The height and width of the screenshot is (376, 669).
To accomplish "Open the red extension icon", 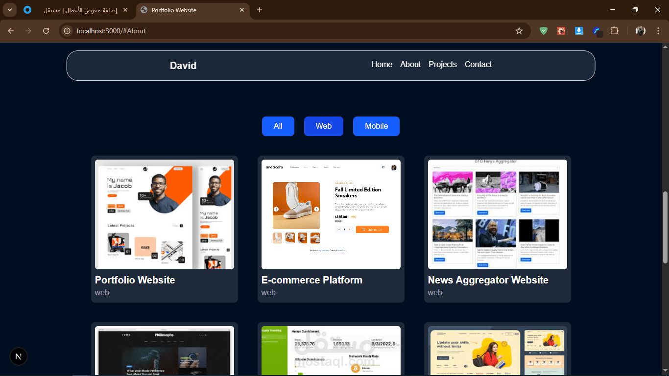I will click(561, 31).
